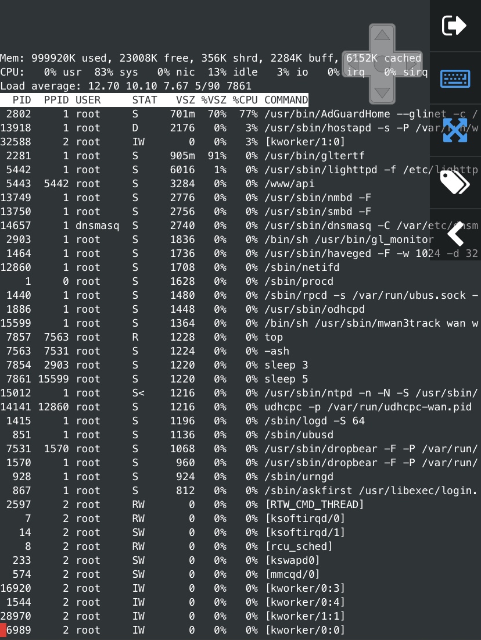Toggle the on-screen keyboard icon
Viewport: 481px width, 640px height.
click(455, 78)
